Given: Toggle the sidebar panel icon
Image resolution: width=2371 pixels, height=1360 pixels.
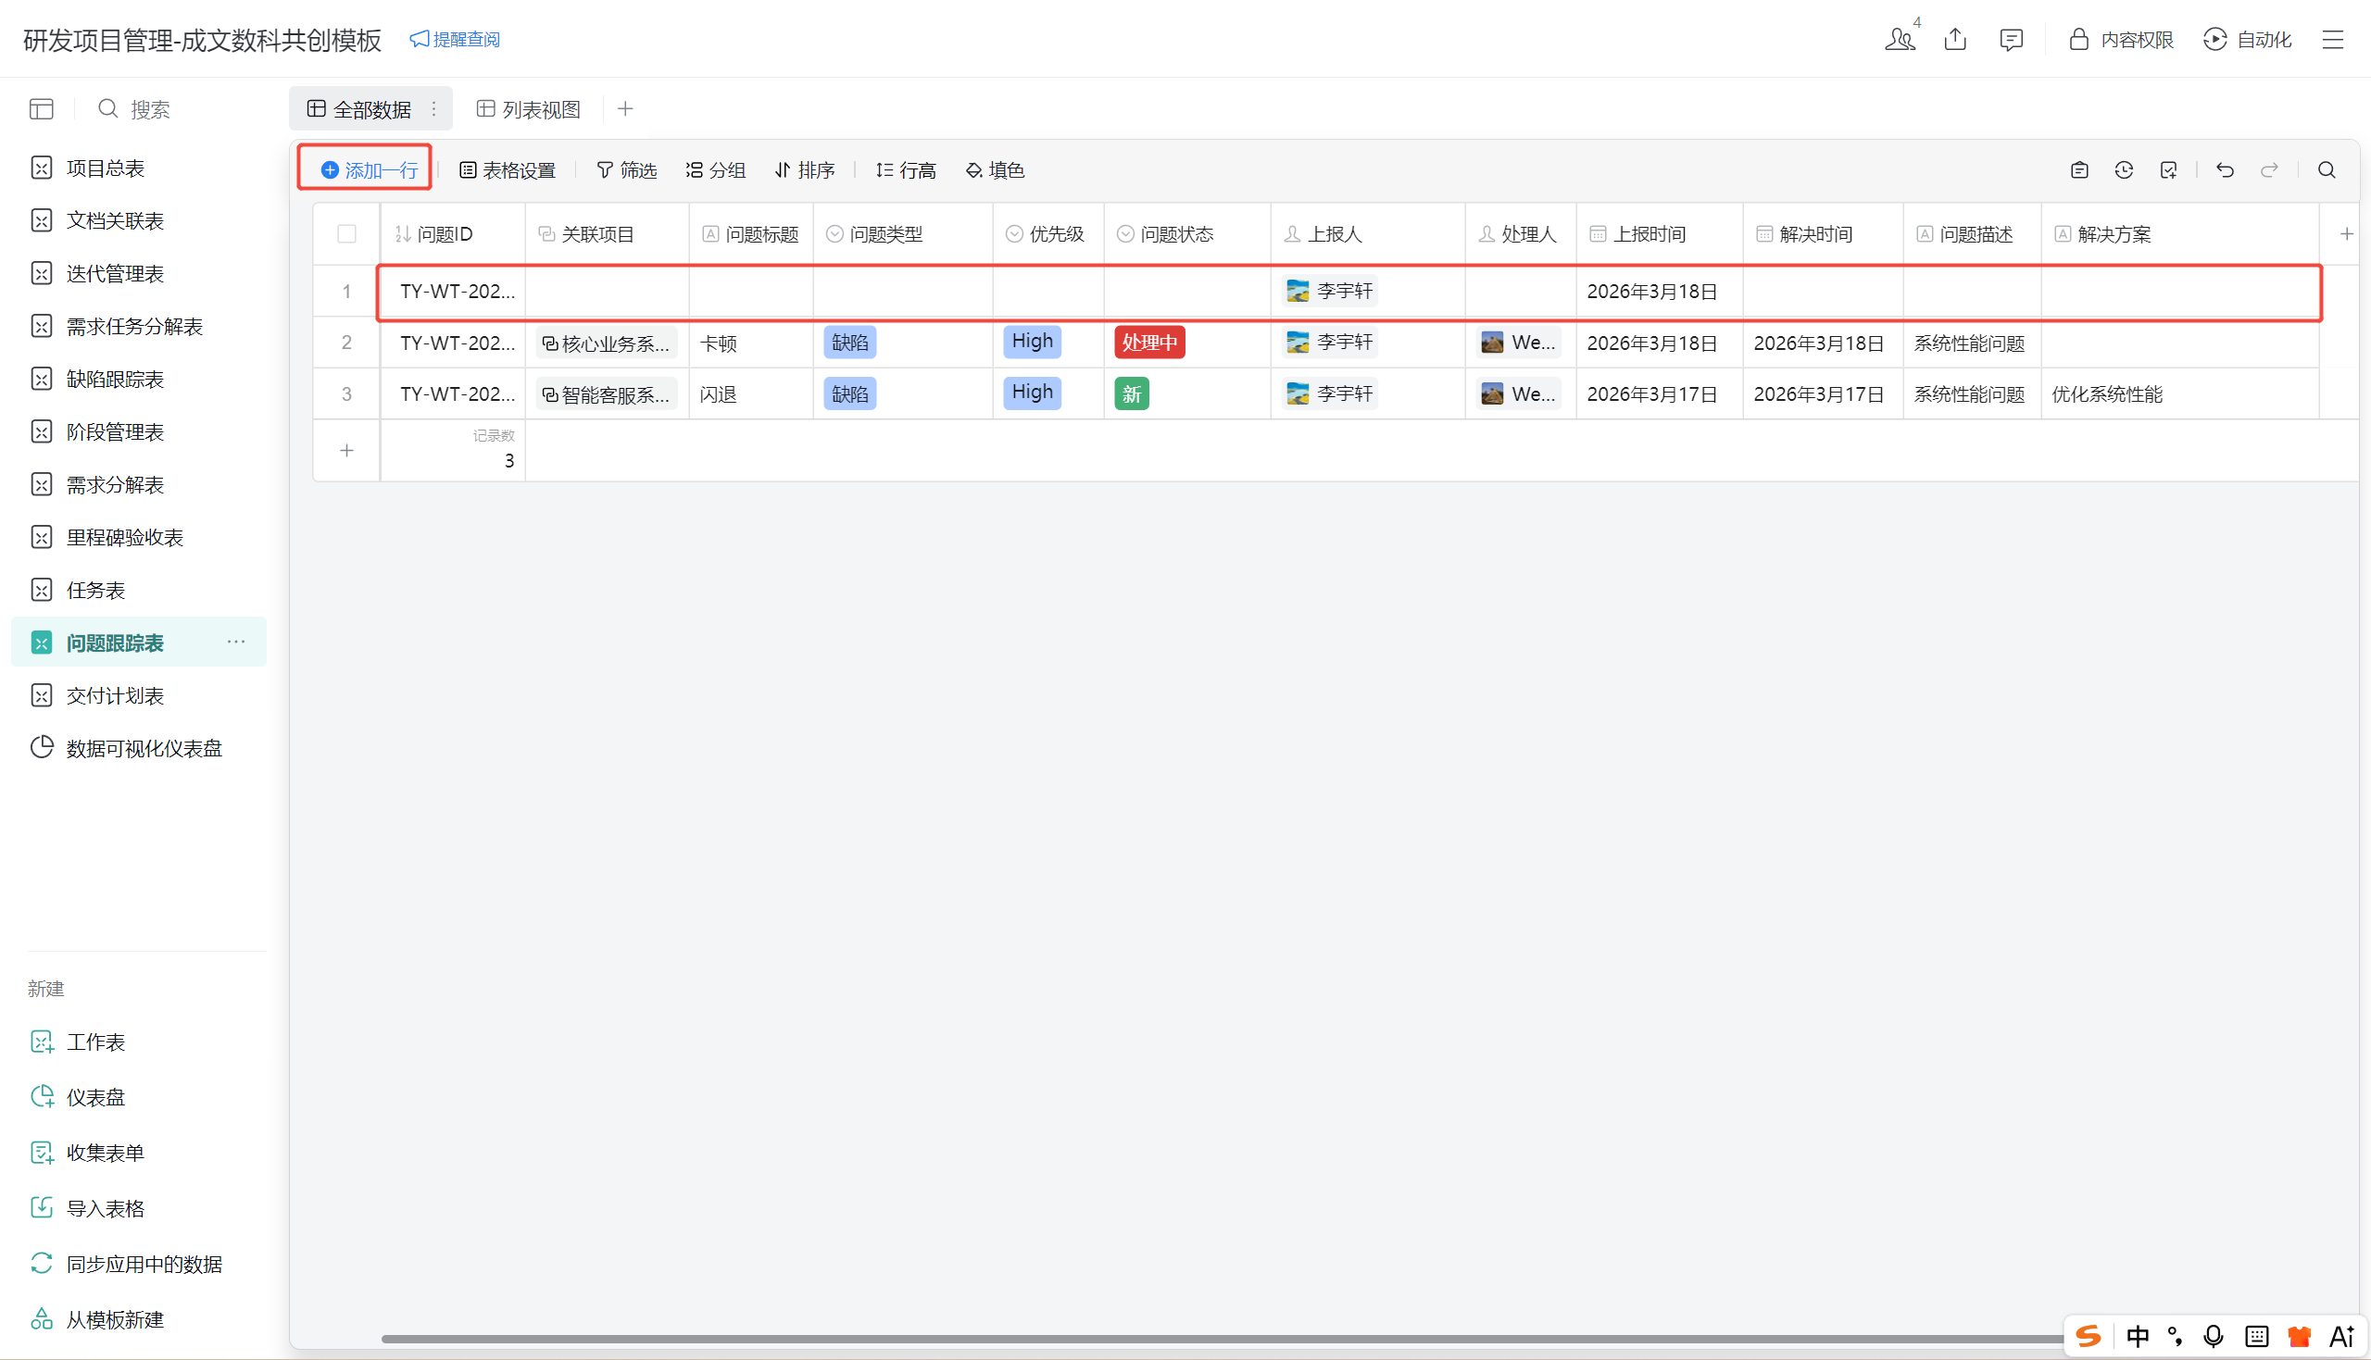Looking at the screenshot, I should (41, 109).
